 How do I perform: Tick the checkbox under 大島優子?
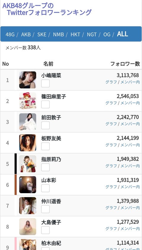point(46,230)
